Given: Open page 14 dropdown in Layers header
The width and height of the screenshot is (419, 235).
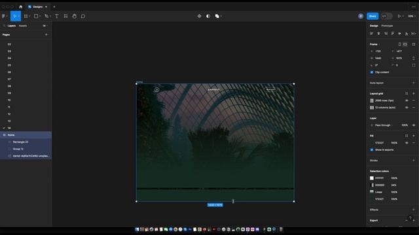Looking at the screenshot, I should (x=45, y=26).
